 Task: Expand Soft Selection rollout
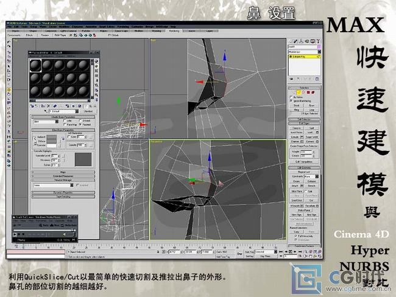point(304,119)
